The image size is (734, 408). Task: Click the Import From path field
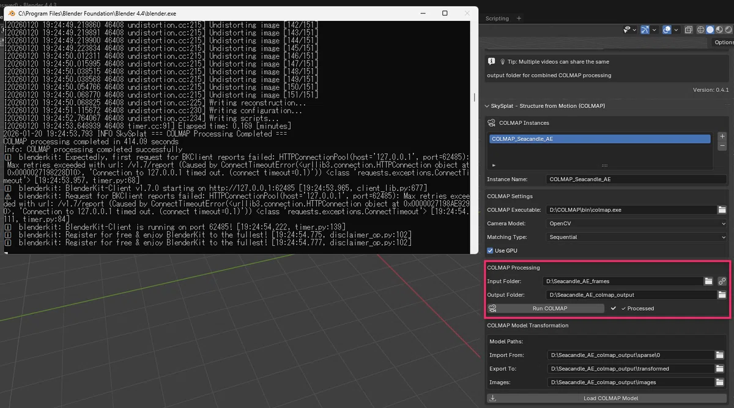(x=631, y=355)
